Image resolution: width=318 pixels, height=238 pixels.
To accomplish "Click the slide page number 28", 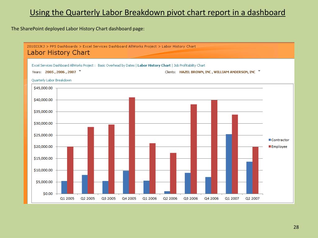I will (x=296, y=227).
